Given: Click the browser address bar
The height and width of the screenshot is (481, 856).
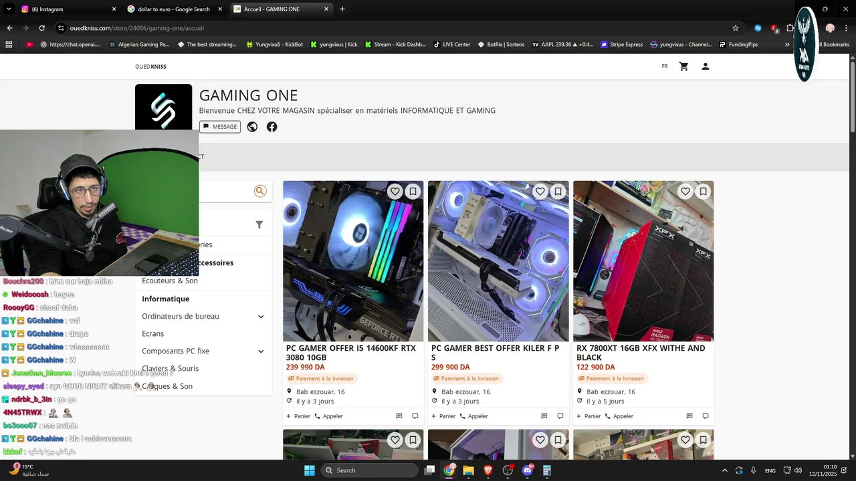Looking at the screenshot, I should (x=395, y=28).
